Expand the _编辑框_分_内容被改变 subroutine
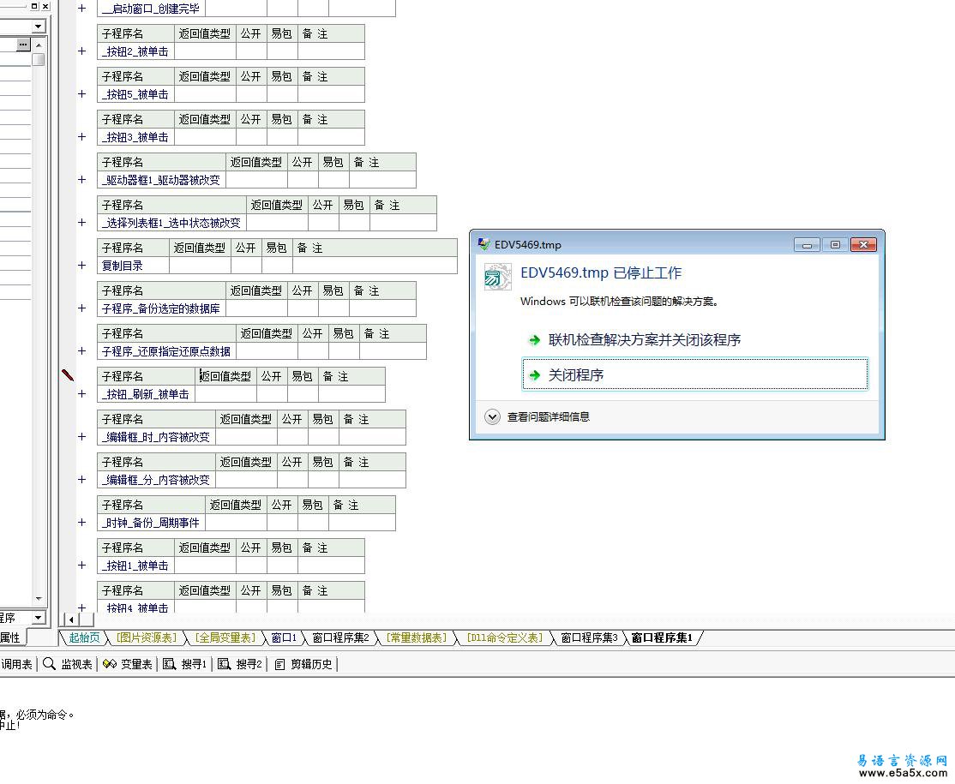The height and width of the screenshot is (784, 955). (82, 480)
